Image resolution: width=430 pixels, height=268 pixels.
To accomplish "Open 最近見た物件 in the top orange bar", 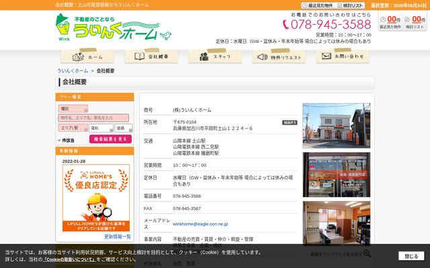I will 318,5.
